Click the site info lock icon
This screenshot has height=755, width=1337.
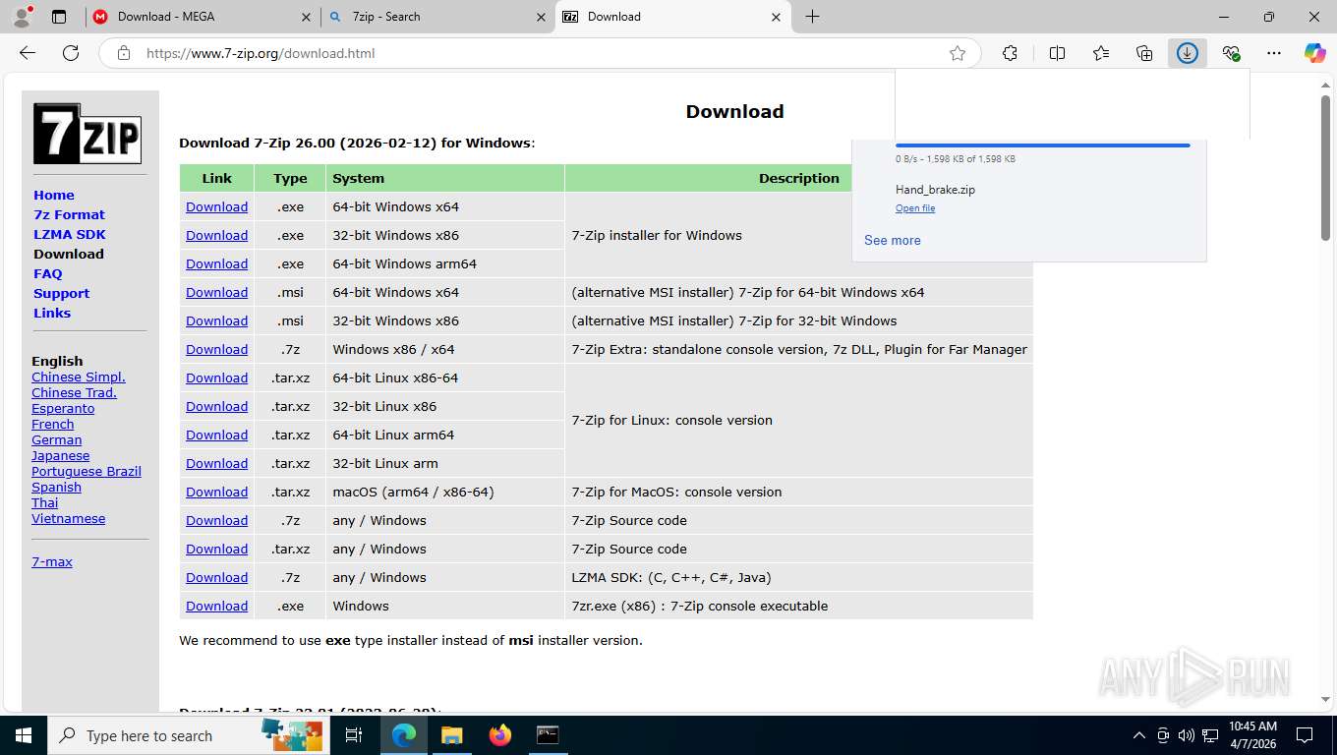pyautogui.click(x=124, y=53)
